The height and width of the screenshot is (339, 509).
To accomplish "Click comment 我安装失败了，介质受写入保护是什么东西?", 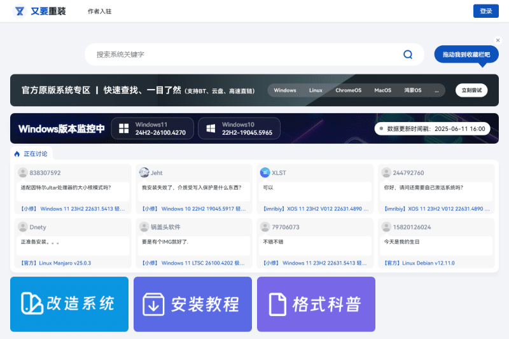I will pyautogui.click(x=192, y=188).
